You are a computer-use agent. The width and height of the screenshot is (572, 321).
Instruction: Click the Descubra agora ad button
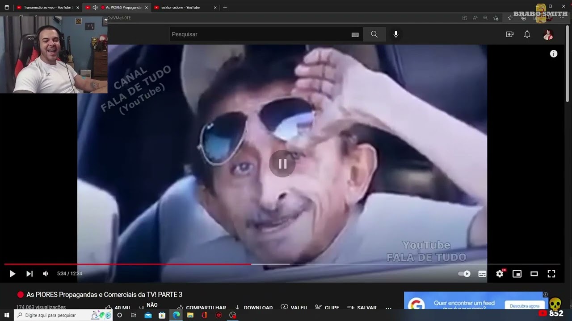pos(525,306)
